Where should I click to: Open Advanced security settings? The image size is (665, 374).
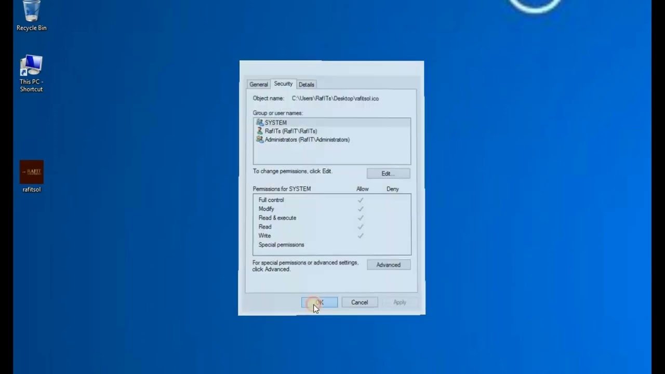point(388,265)
